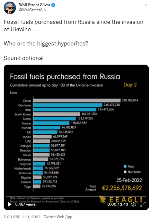Click the total amount €2,256,378,692 figure
Image resolution: width=151 pixels, height=222 pixels.
pos(122,188)
